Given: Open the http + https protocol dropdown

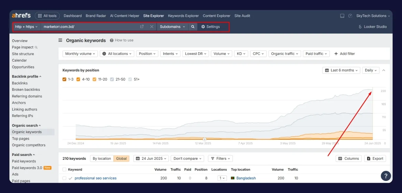Looking at the screenshot, I should tap(26, 27).
